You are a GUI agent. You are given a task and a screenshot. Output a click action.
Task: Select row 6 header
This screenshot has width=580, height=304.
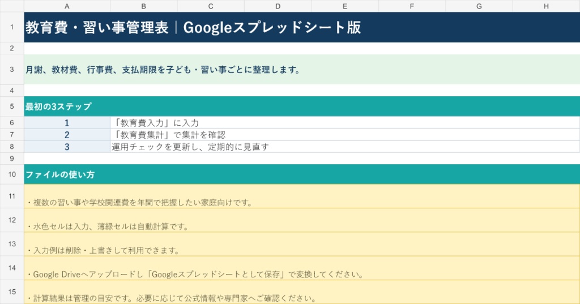click(x=12, y=122)
